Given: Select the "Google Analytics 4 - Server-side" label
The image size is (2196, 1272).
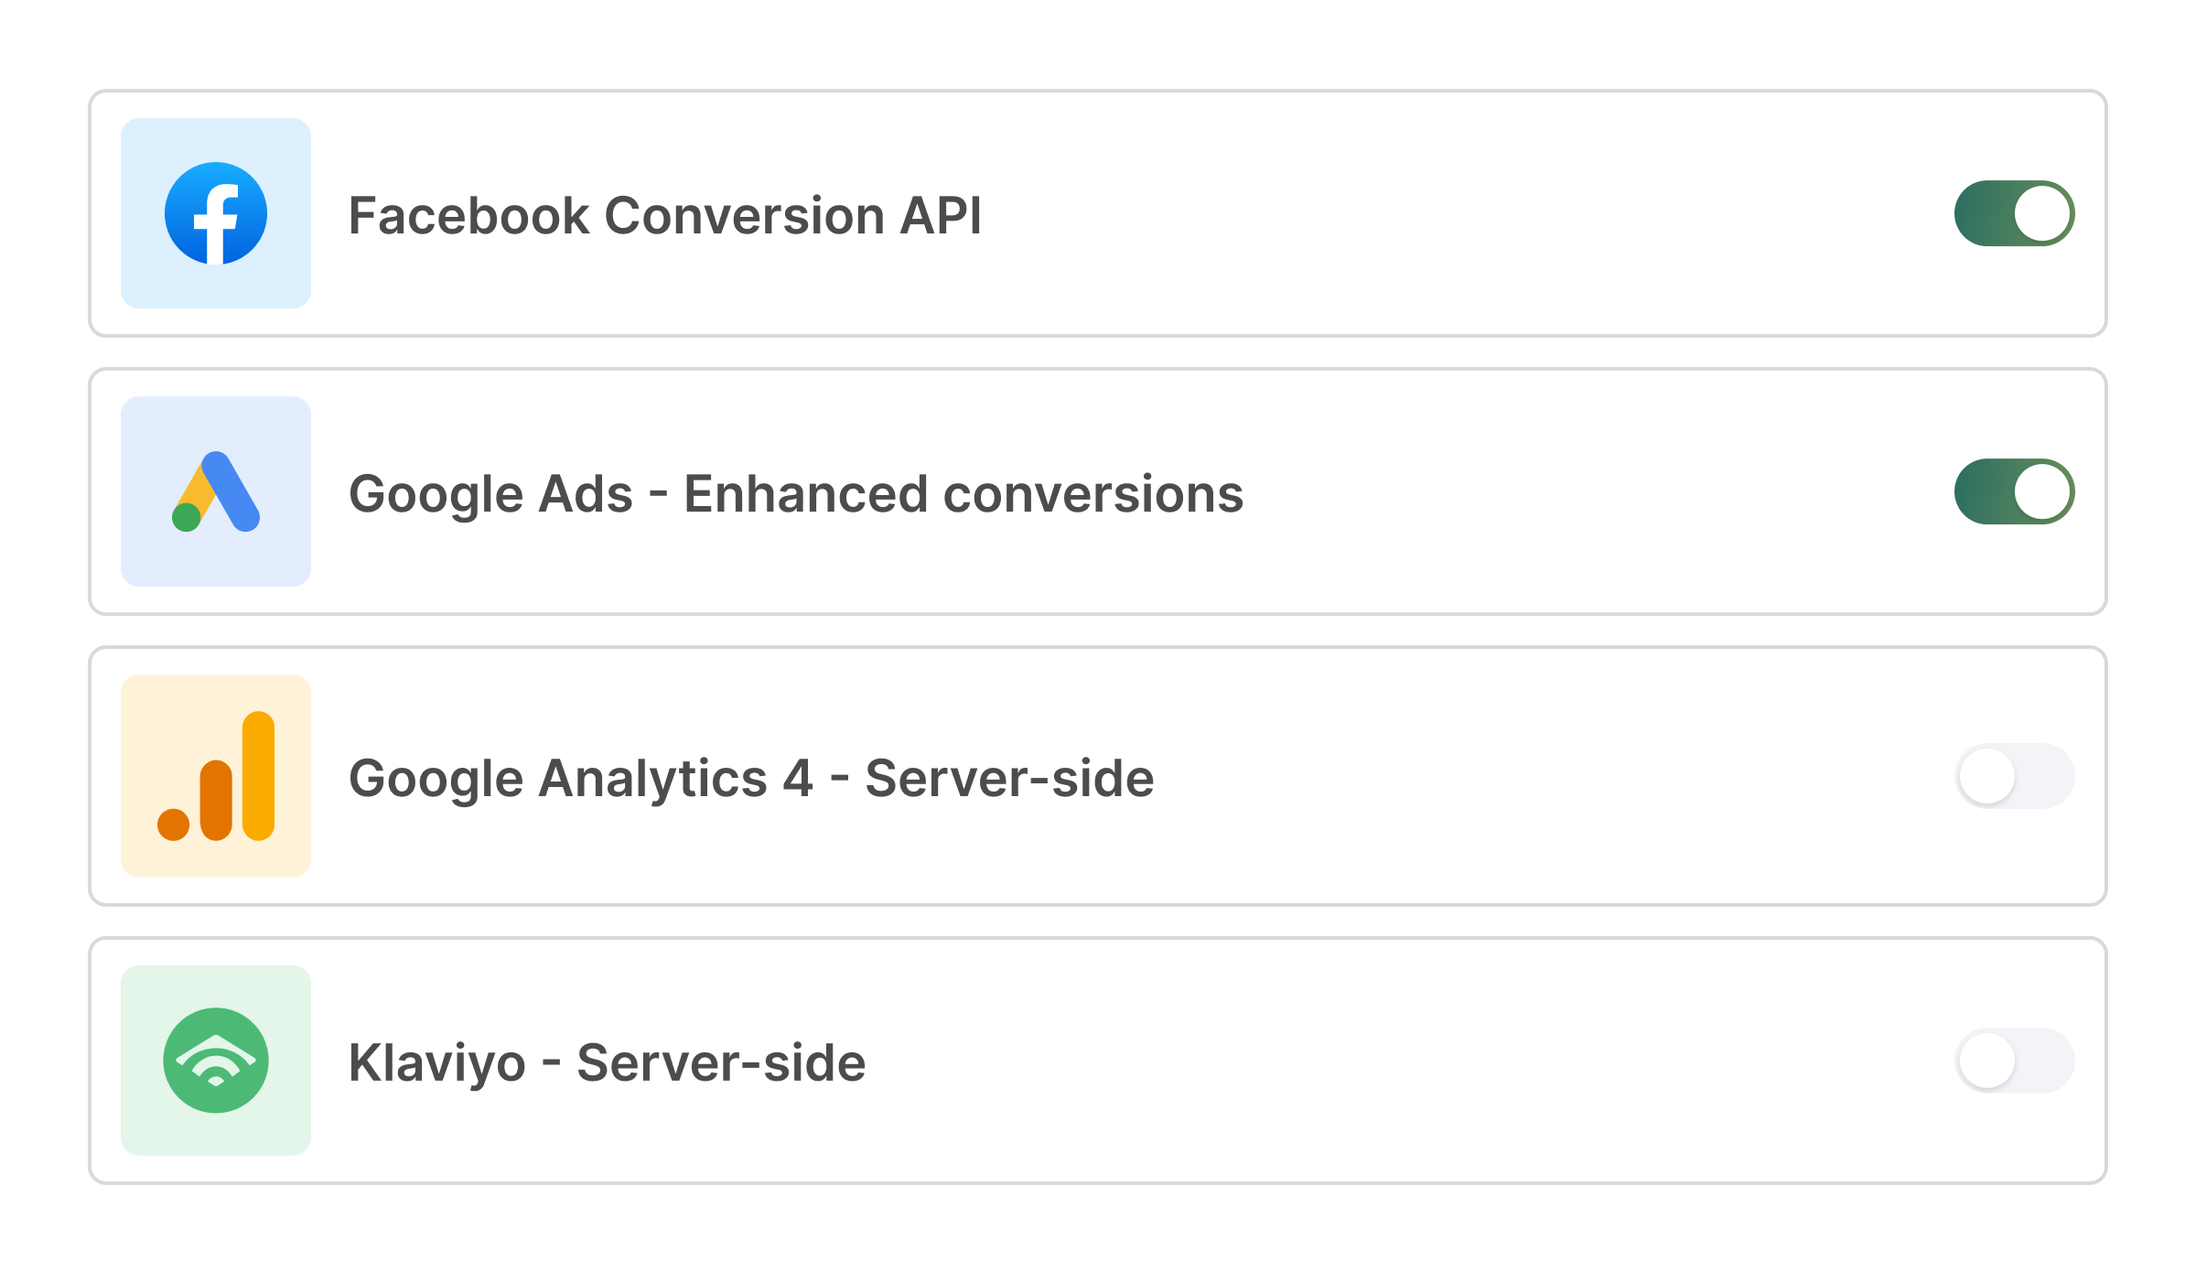Looking at the screenshot, I should [751, 779].
